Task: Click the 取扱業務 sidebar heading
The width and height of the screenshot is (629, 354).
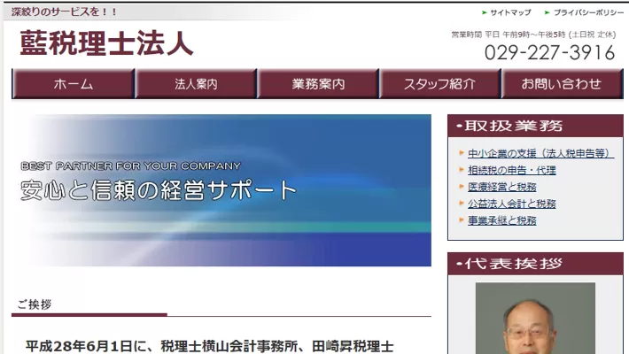Action: pos(535,126)
